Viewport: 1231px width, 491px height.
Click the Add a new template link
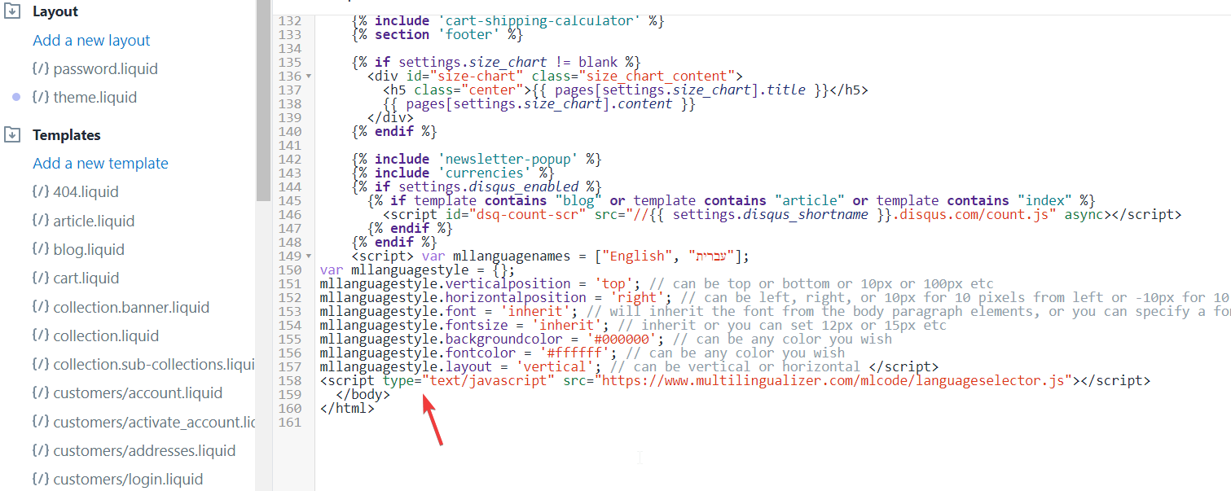[x=100, y=163]
